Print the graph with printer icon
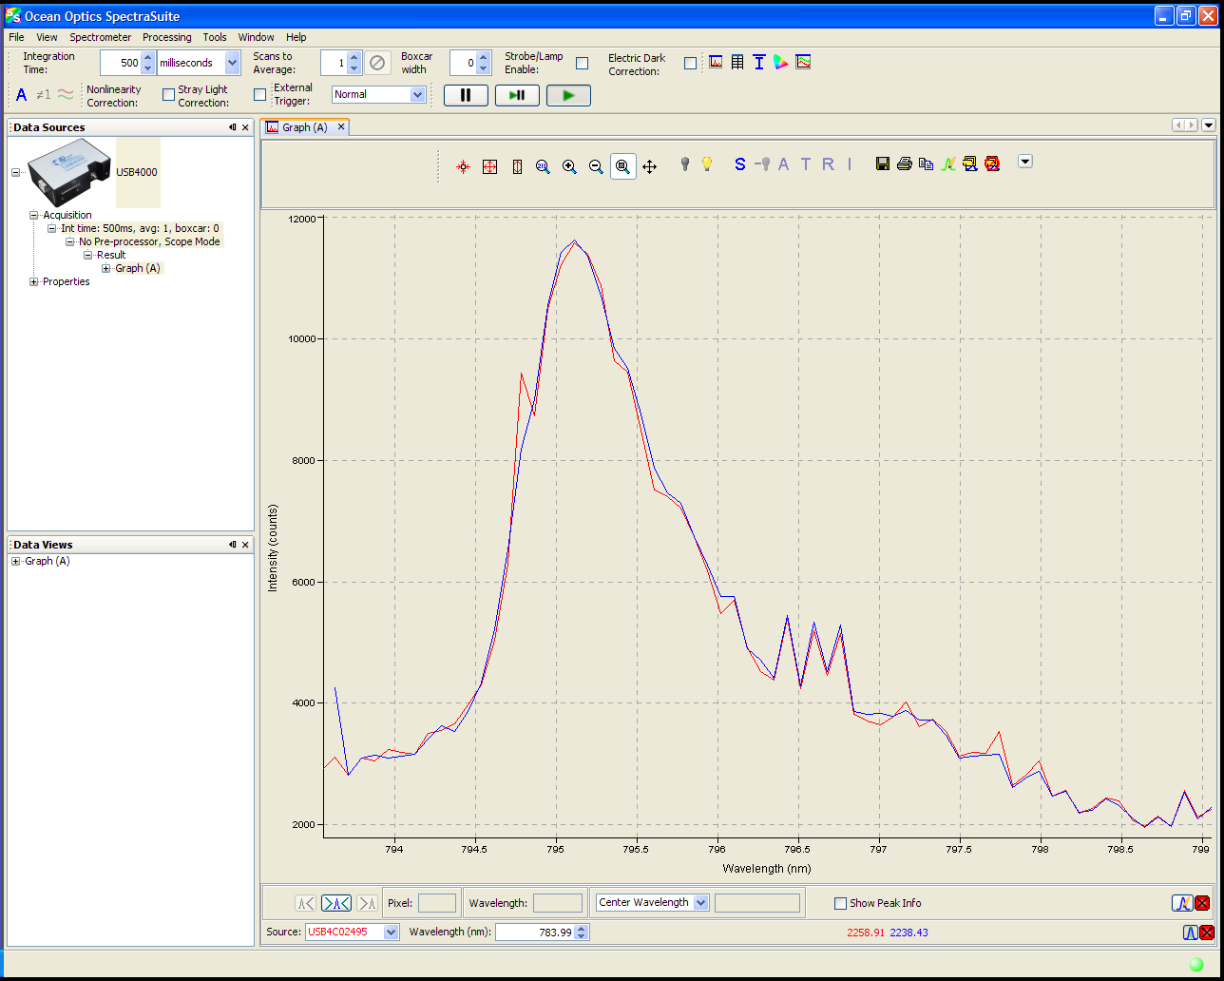 click(905, 163)
